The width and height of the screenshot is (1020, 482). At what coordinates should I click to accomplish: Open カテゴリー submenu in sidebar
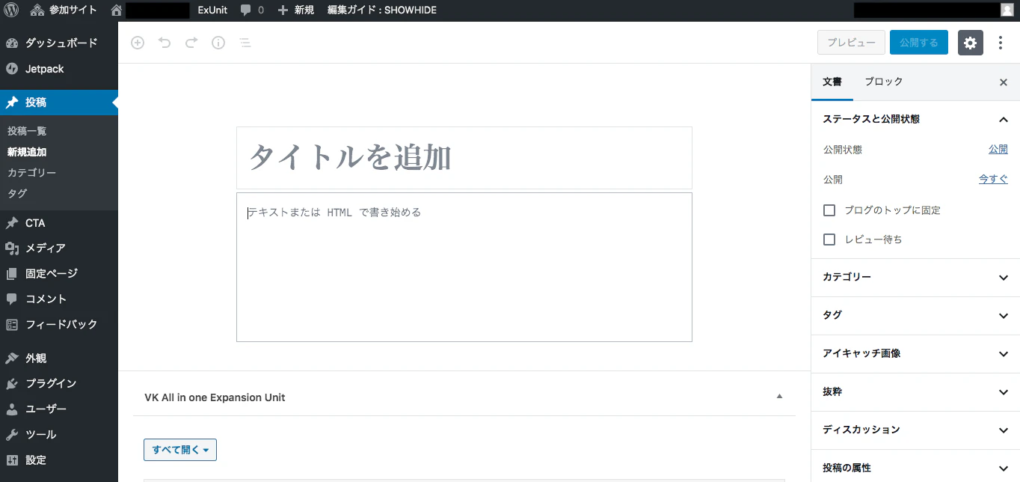point(31,173)
